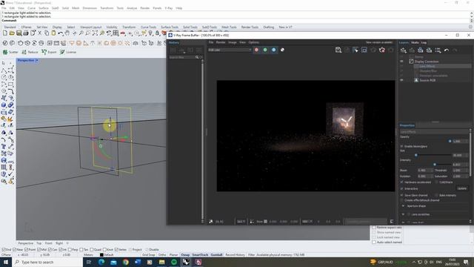
Task: Toggle visibility of Source RGB layer
Action: click(401, 80)
